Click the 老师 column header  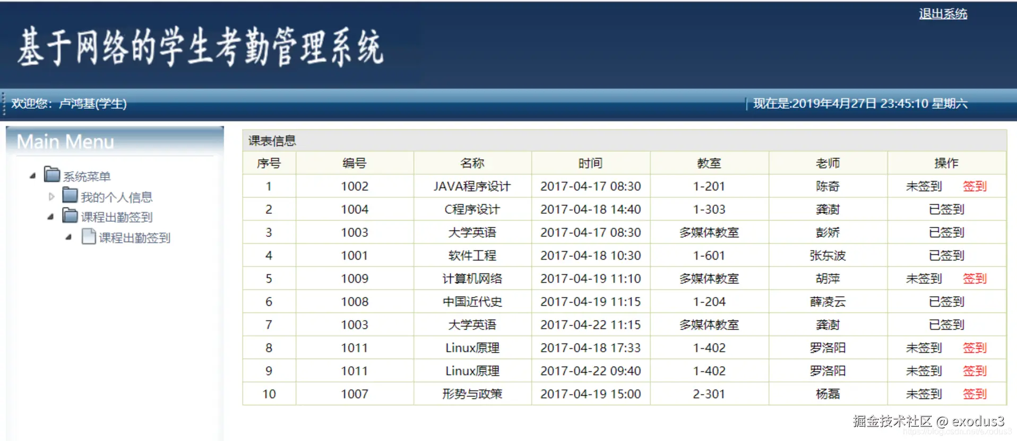(x=828, y=163)
